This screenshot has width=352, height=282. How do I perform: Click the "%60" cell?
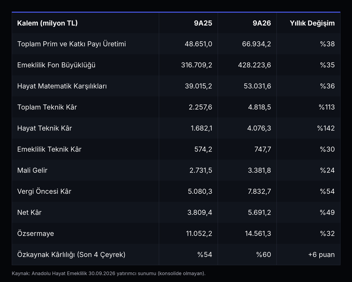coord(264,255)
